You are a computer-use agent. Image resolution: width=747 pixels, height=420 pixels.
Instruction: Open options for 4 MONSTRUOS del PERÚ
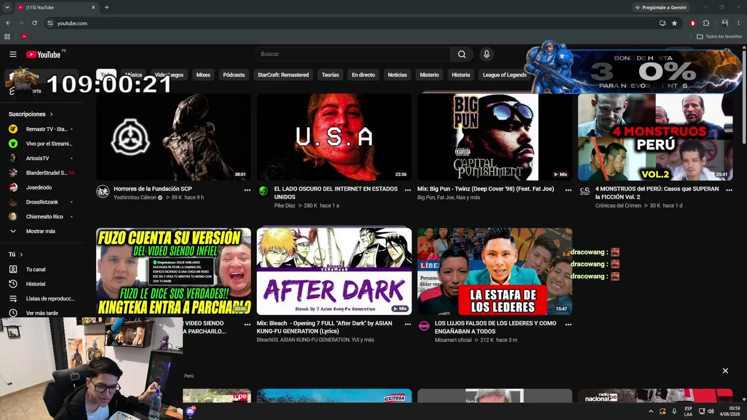729,190
